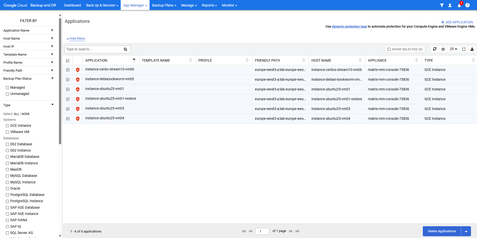Open the Backup Plans menu

coord(164,5)
